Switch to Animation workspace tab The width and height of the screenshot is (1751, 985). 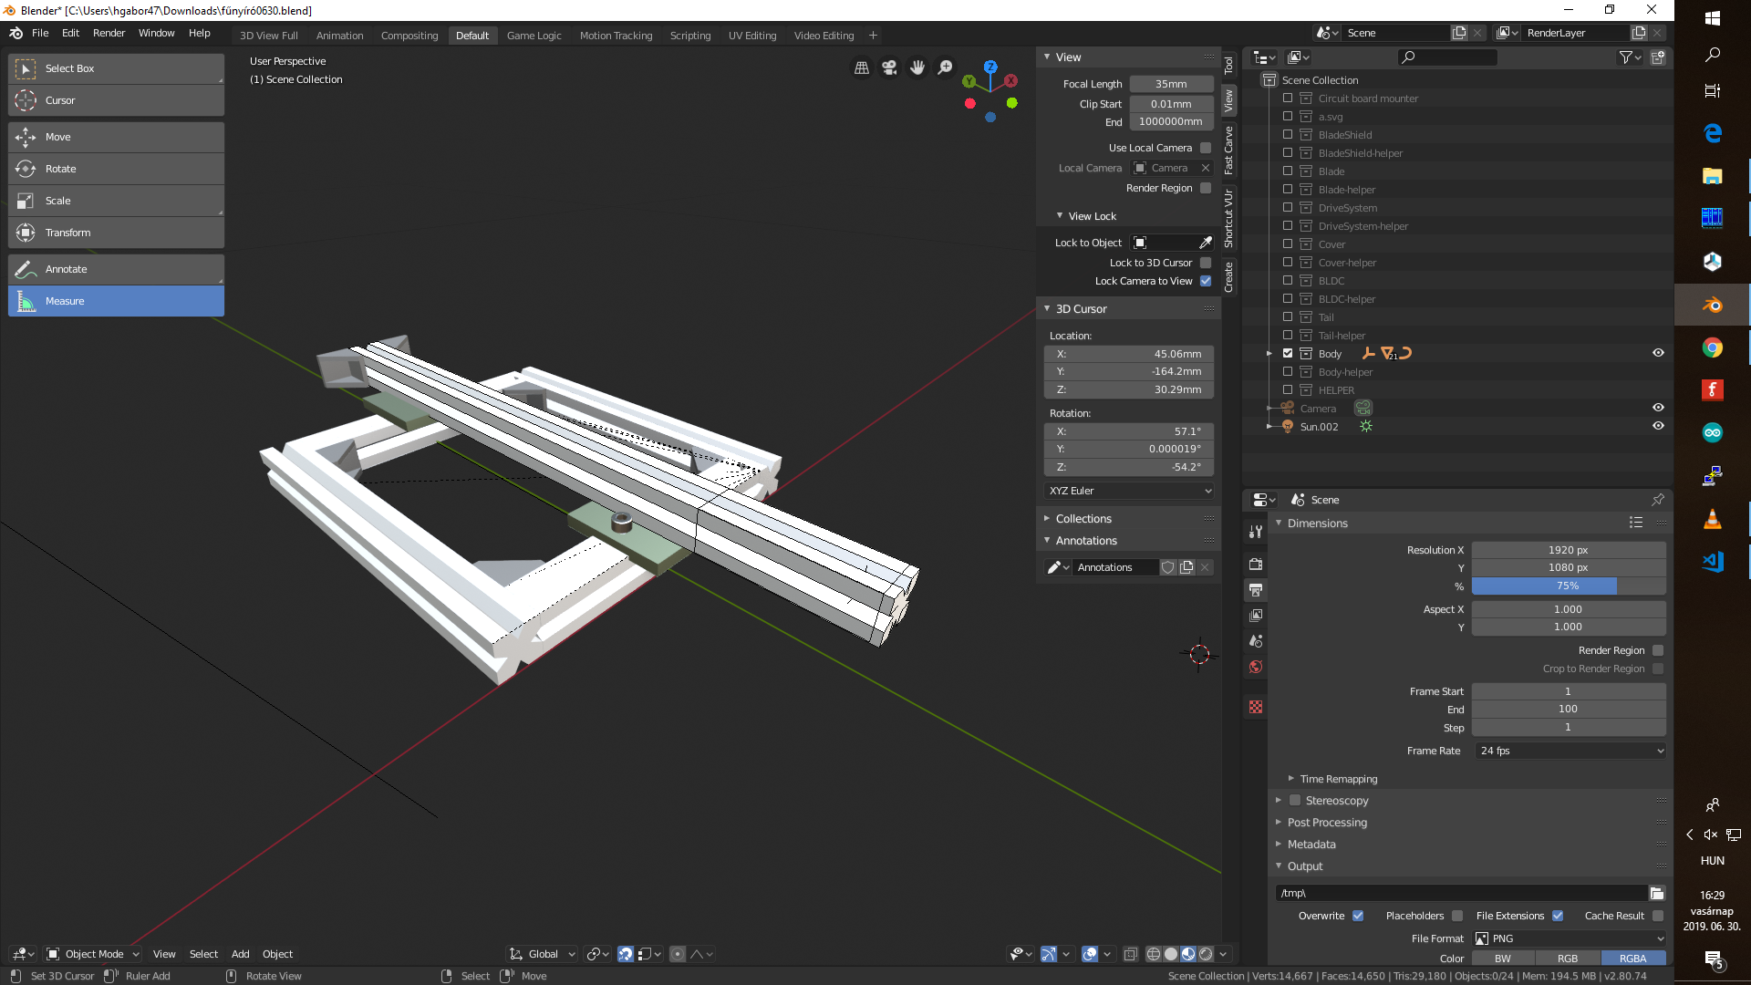(339, 36)
